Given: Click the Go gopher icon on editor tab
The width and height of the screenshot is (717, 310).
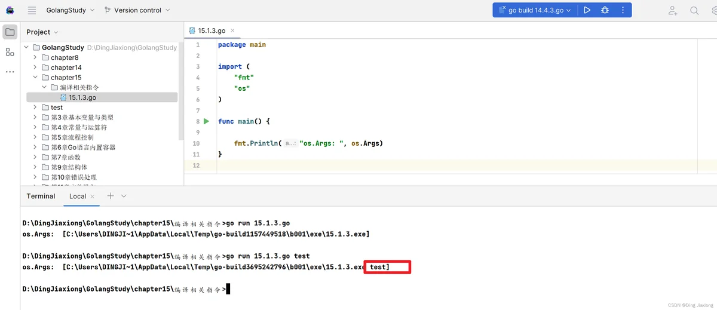Looking at the screenshot, I should [x=192, y=30].
